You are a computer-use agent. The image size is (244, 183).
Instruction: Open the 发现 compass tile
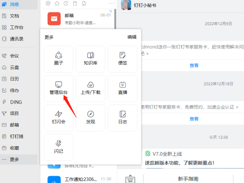click(x=91, y=118)
